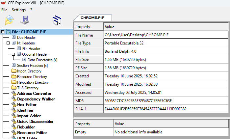Collapse the Nt Headers tree node

tap(8, 43)
